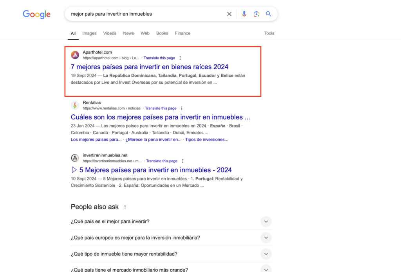Expand "¿Qué país es el mejor para invertir?"
The height and width of the screenshot is (272, 401).
point(171,222)
